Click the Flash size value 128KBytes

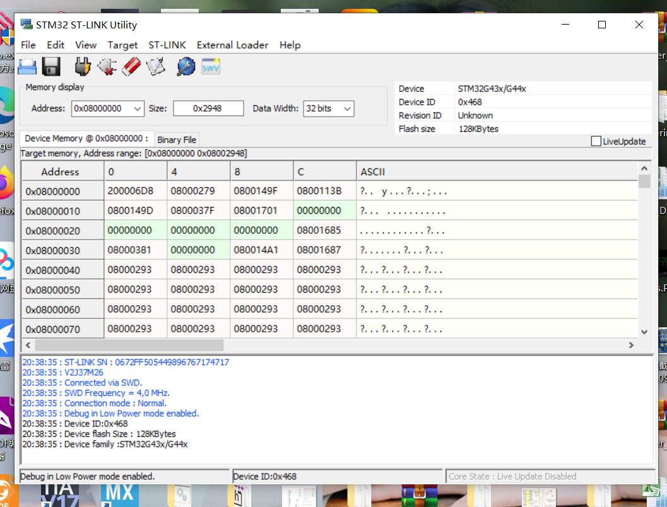(478, 129)
